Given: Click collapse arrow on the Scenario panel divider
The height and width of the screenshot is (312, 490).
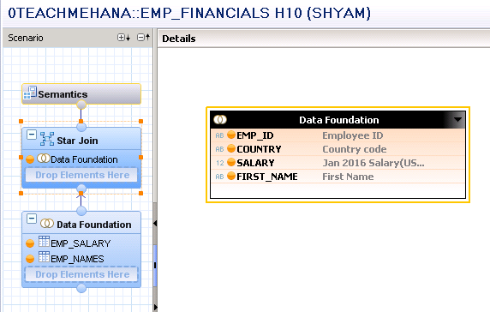Looking at the screenshot, I should (x=155, y=223).
